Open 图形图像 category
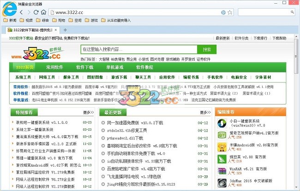The image size is (300, 191). [95, 77]
